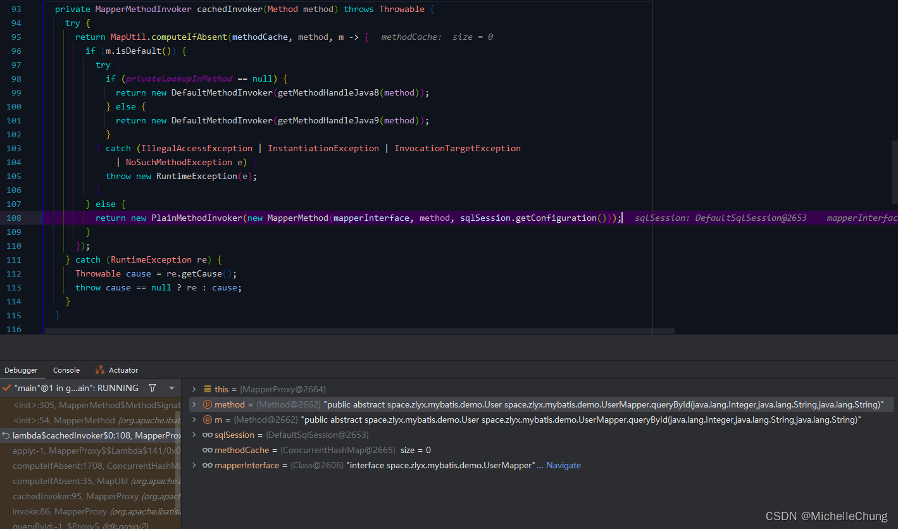Click parameter icon next to 'method'
Screen dimensions: 898x529
(207, 404)
